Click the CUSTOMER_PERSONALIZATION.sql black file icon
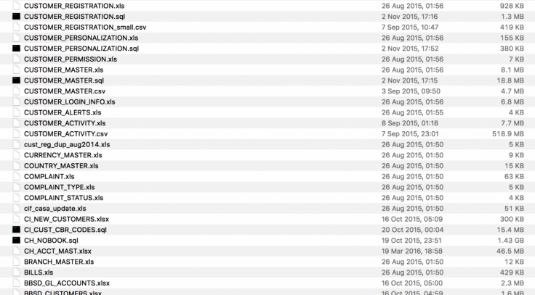This screenshot has width=535, height=295. coord(17,49)
